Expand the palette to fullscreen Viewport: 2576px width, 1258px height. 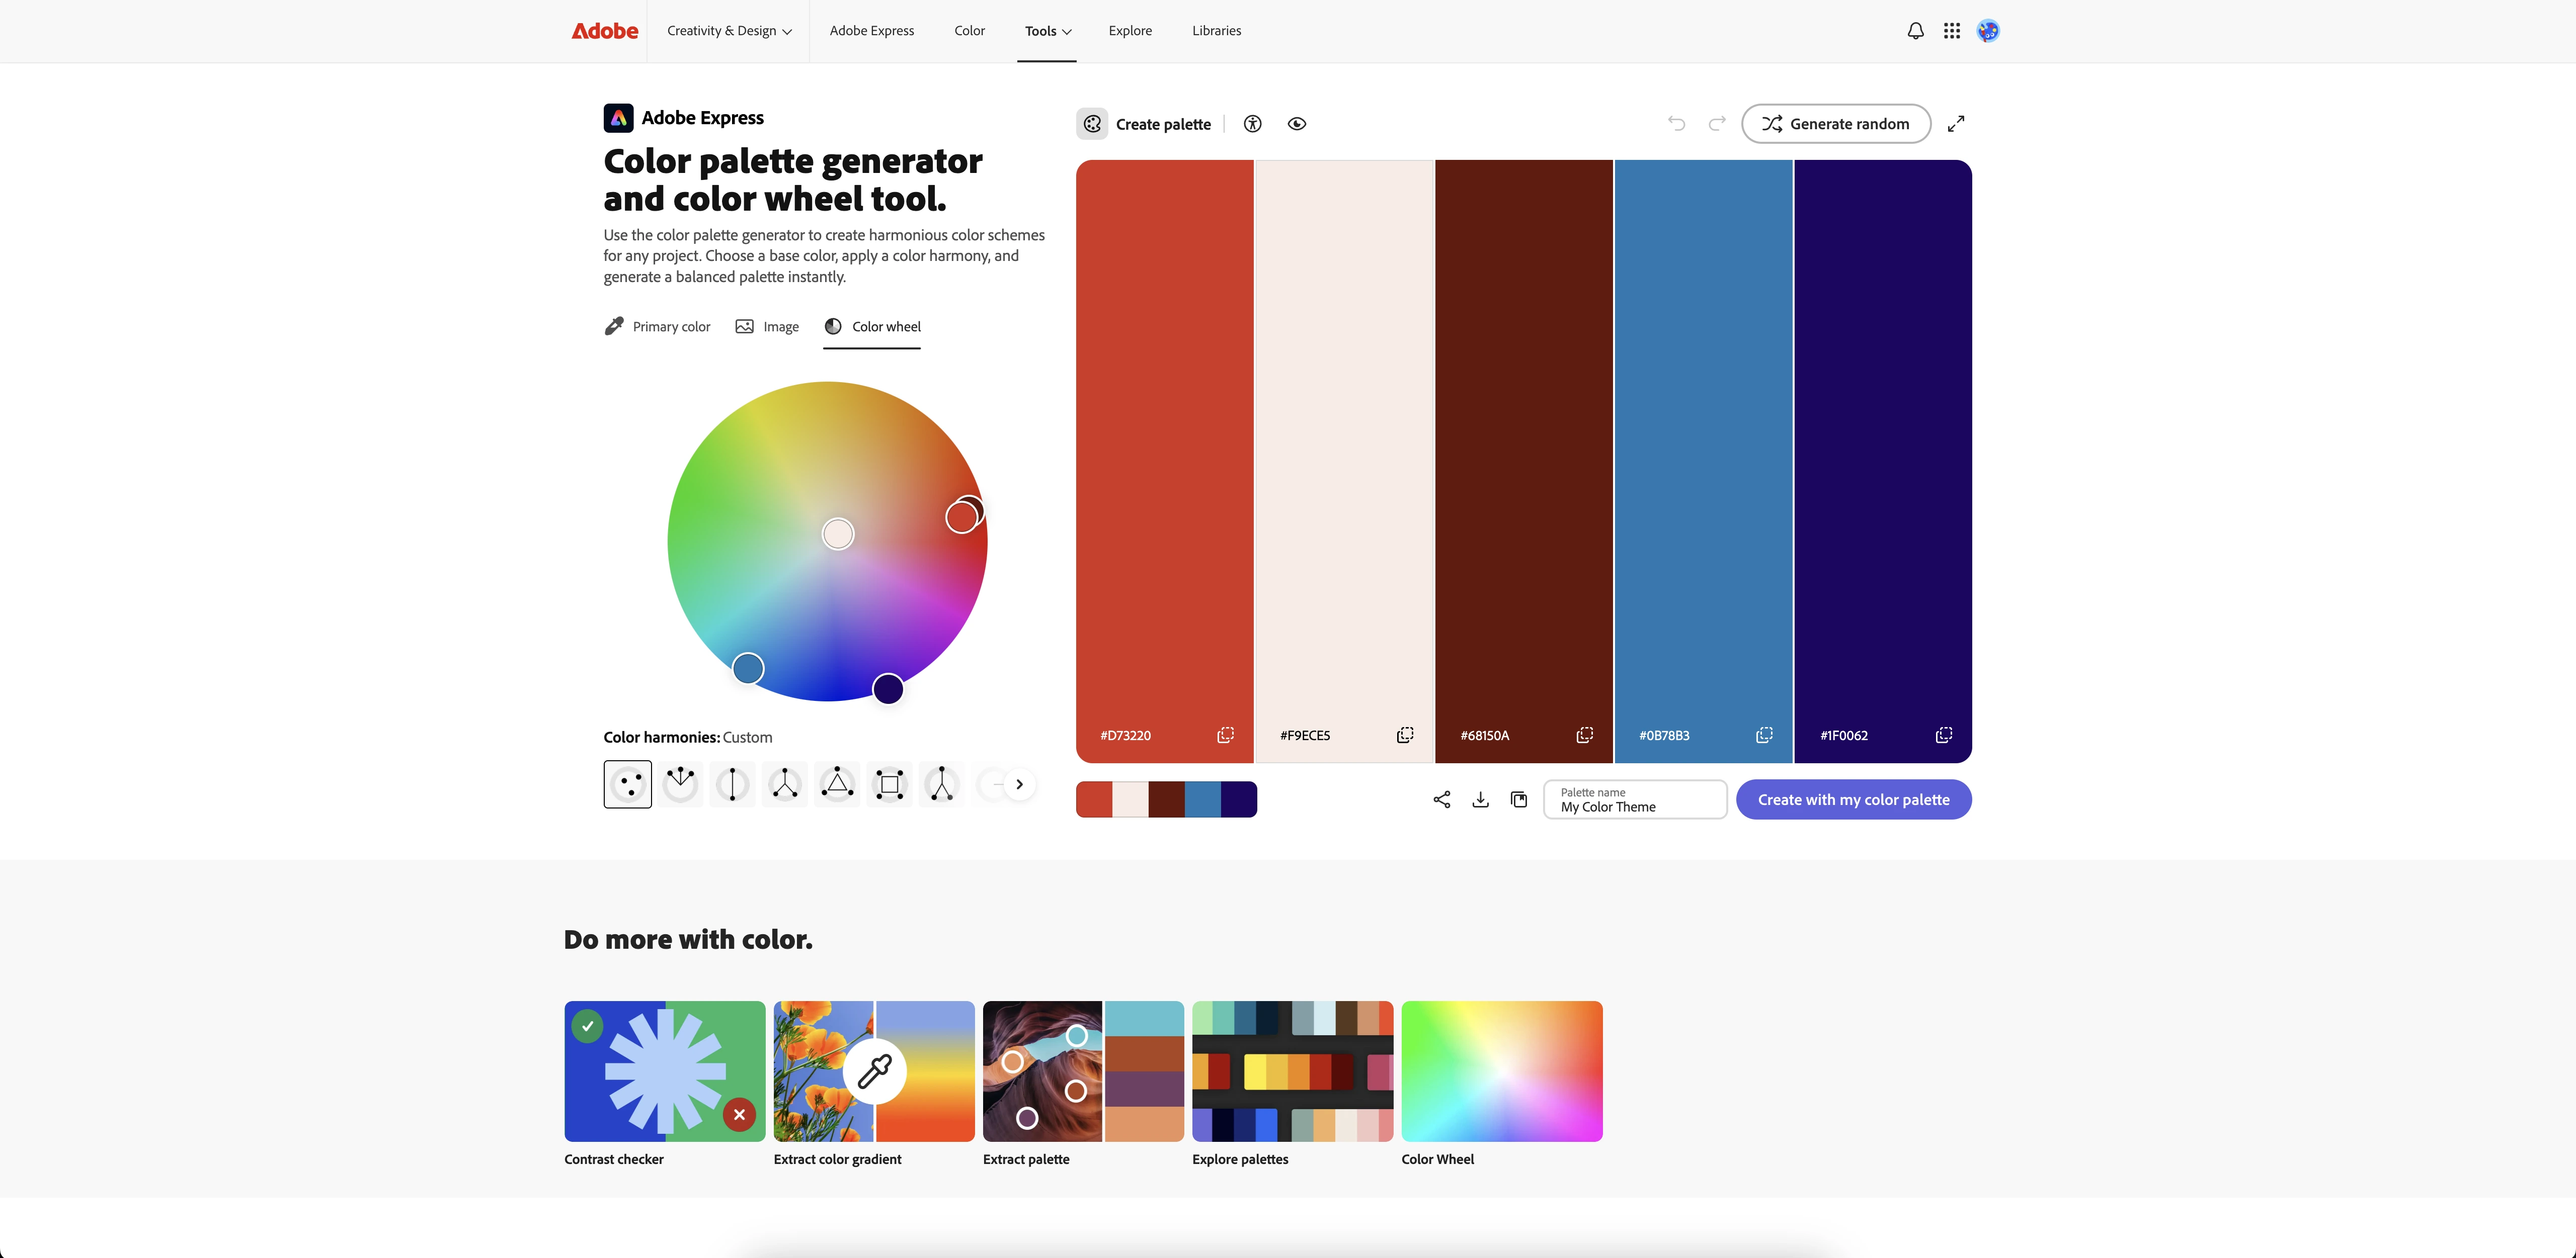tap(1956, 124)
